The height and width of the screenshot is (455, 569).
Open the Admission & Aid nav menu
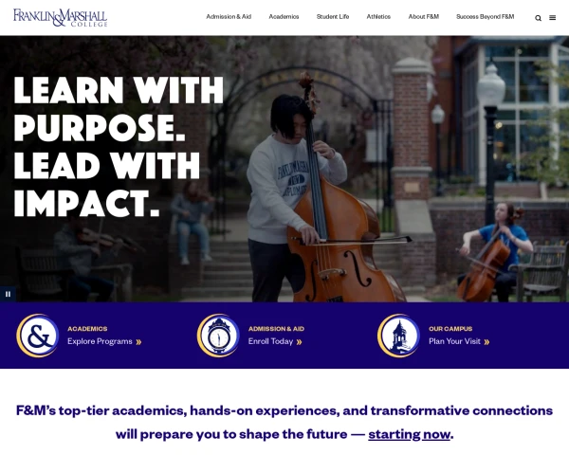[x=229, y=17]
